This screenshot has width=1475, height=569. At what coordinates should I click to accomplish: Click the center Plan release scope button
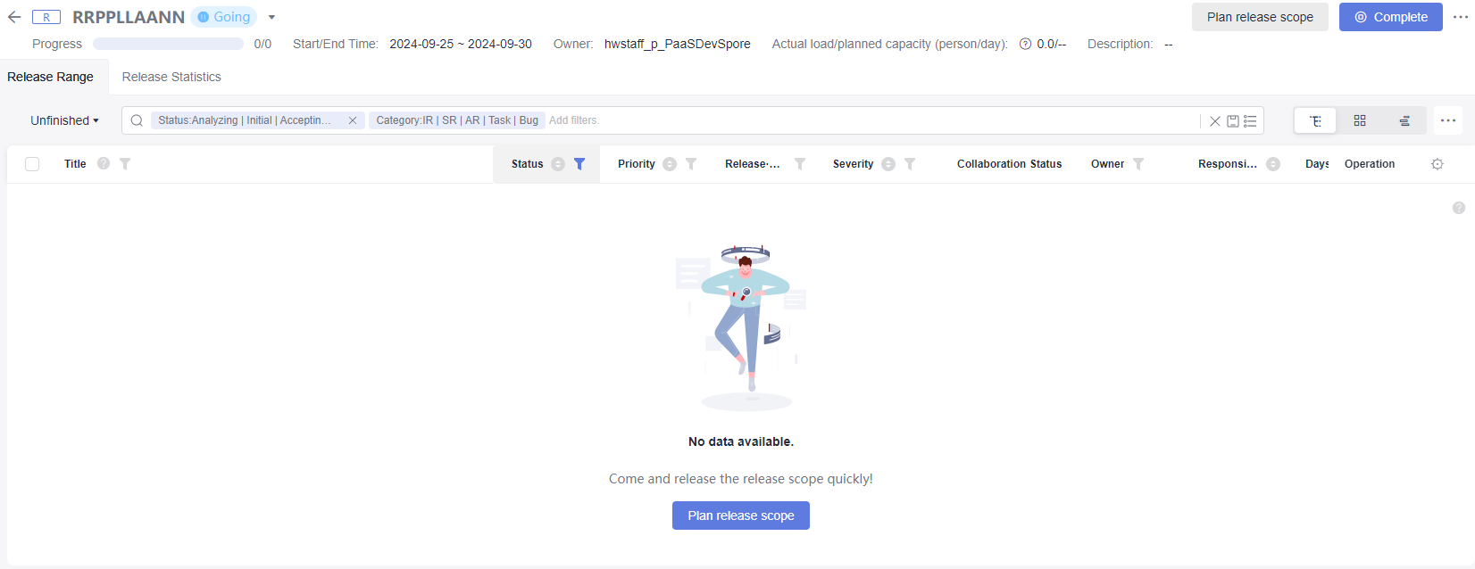[741, 515]
